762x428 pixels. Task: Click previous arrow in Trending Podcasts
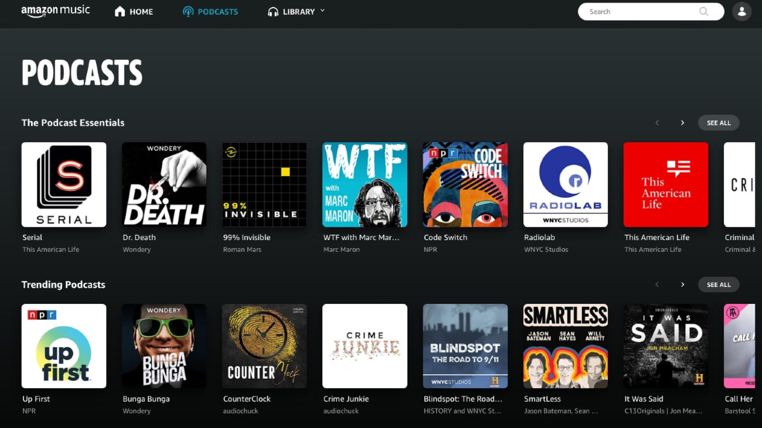[x=657, y=285]
